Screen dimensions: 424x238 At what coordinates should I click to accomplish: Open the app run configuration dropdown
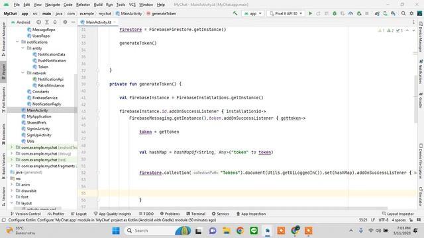point(252,13)
